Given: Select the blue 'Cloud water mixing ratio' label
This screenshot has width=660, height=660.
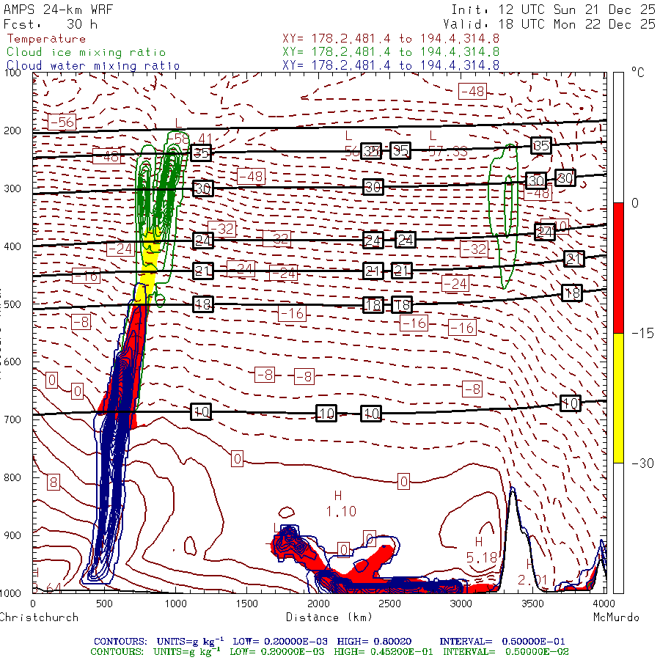Looking at the screenshot, I should coord(93,66).
